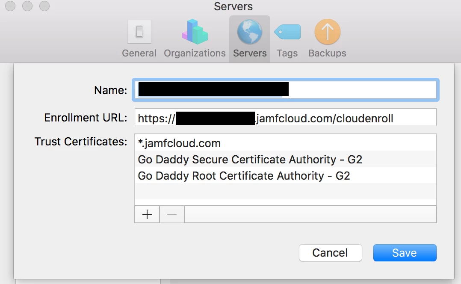461x284 pixels.
Task: Click the Cancel button
Action: tap(331, 253)
